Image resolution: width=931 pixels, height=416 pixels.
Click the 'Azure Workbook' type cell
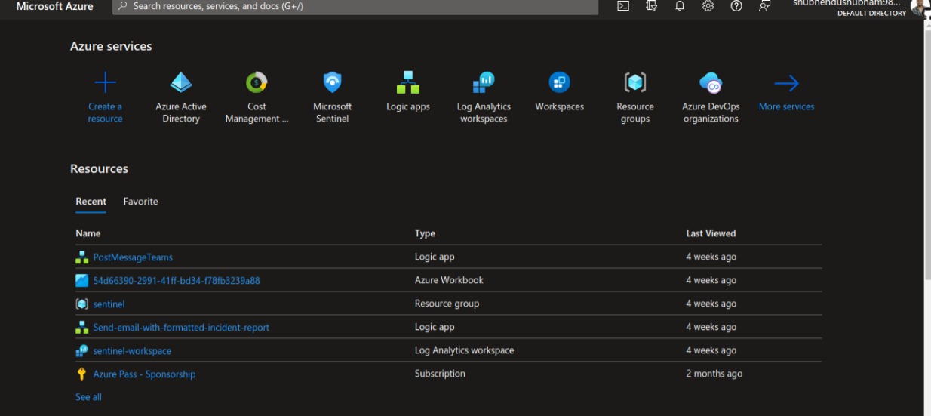coord(449,280)
